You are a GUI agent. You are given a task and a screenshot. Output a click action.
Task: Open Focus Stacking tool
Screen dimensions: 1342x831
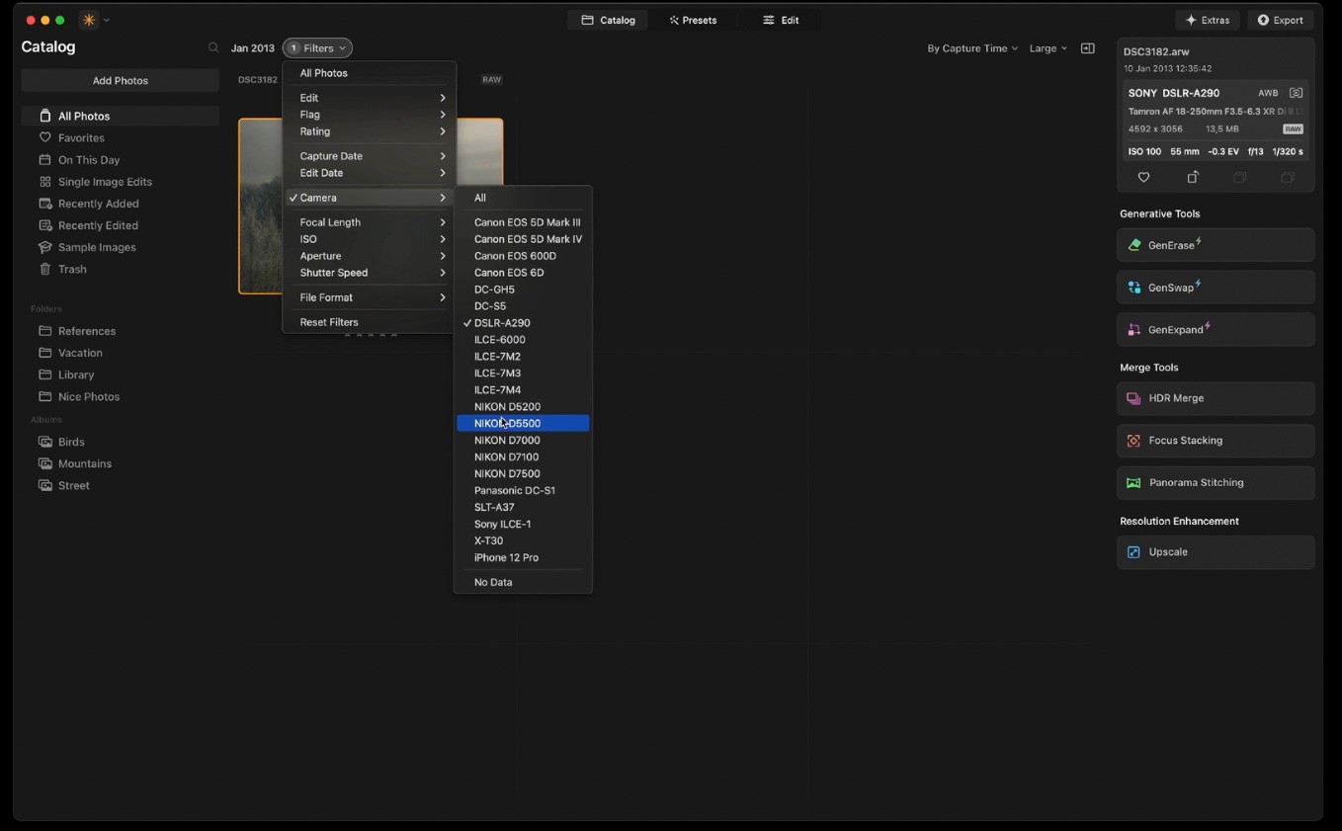click(x=1215, y=441)
